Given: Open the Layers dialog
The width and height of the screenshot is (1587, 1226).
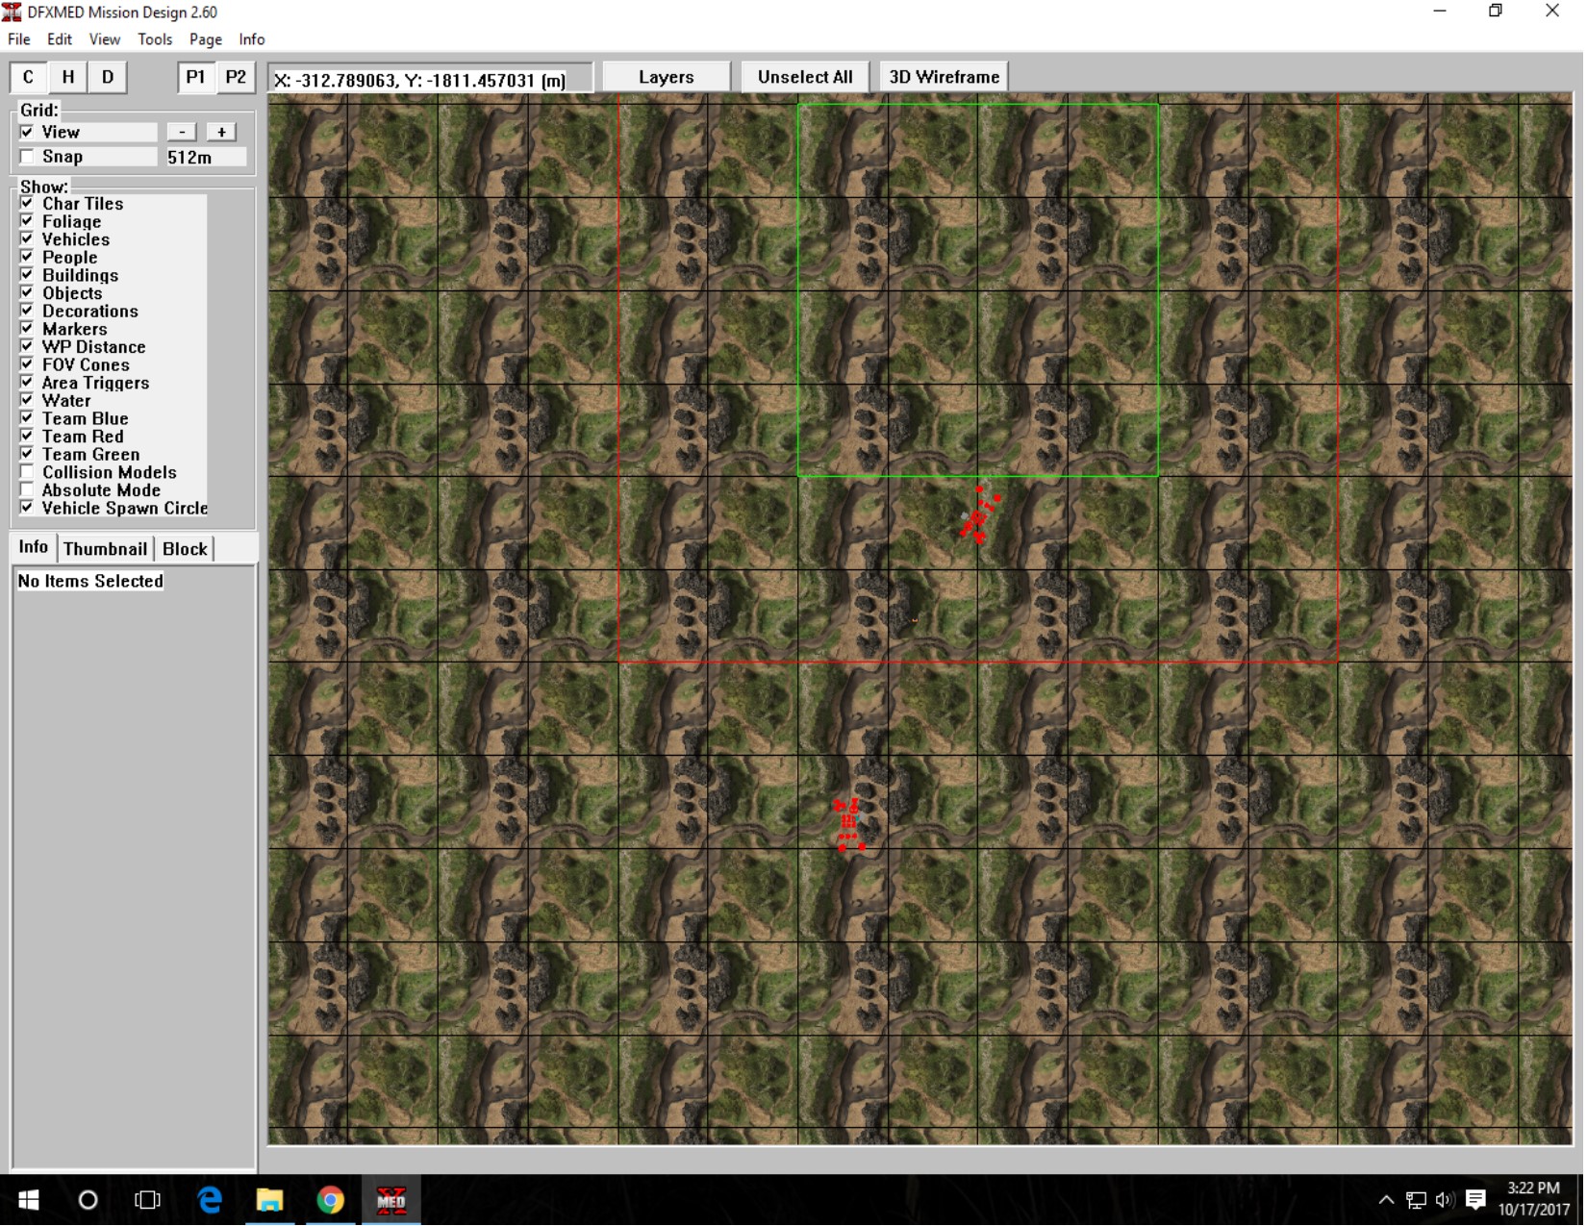Looking at the screenshot, I should (x=667, y=77).
